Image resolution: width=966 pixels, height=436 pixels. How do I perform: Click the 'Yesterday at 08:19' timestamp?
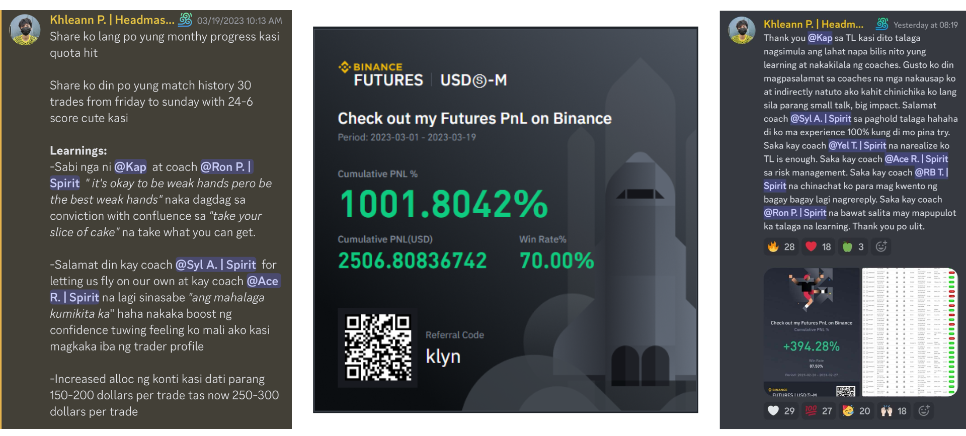click(926, 25)
